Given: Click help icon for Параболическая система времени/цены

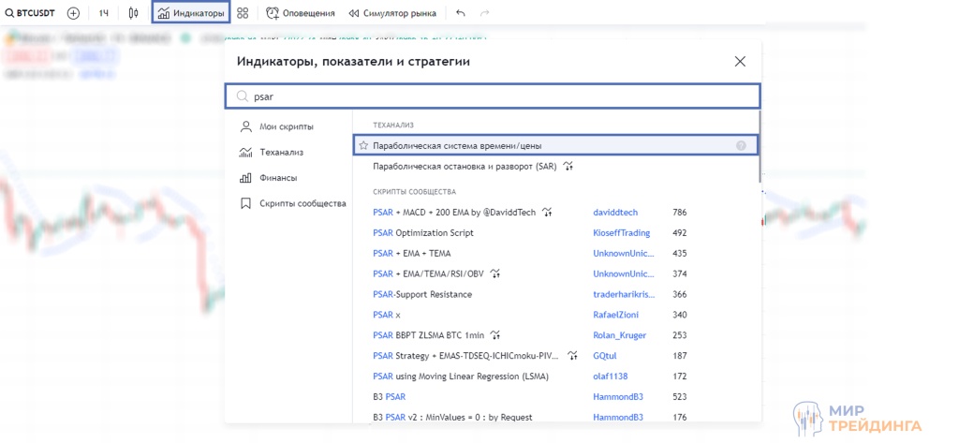Looking at the screenshot, I should (741, 145).
